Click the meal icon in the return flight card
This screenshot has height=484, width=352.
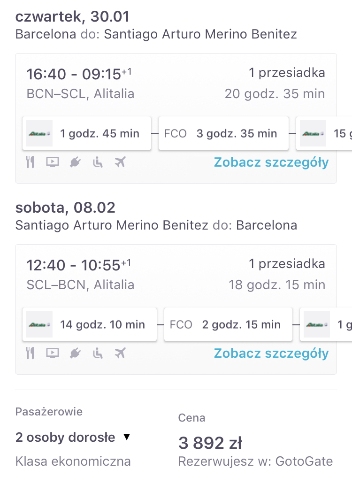tap(30, 353)
